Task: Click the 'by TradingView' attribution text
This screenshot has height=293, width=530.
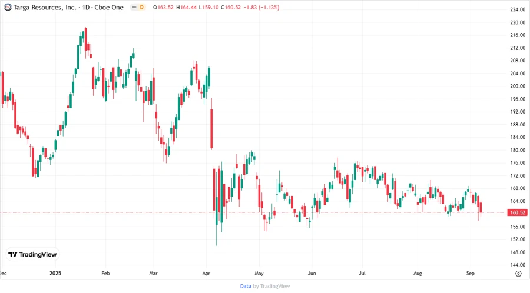Action: click(271, 287)
